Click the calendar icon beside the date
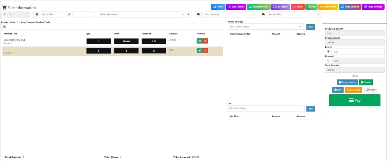This screenshot has height=161, width=387. pos(37,14)
